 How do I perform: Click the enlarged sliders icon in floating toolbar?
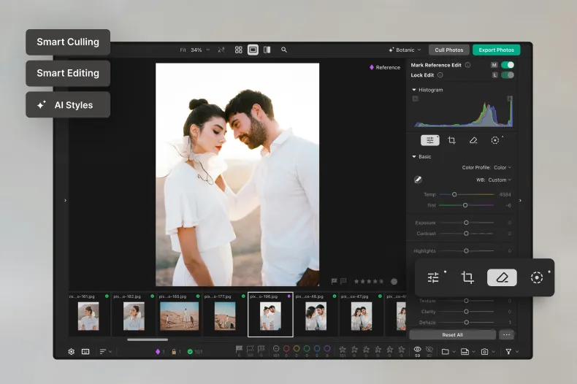tap(433, 277)
